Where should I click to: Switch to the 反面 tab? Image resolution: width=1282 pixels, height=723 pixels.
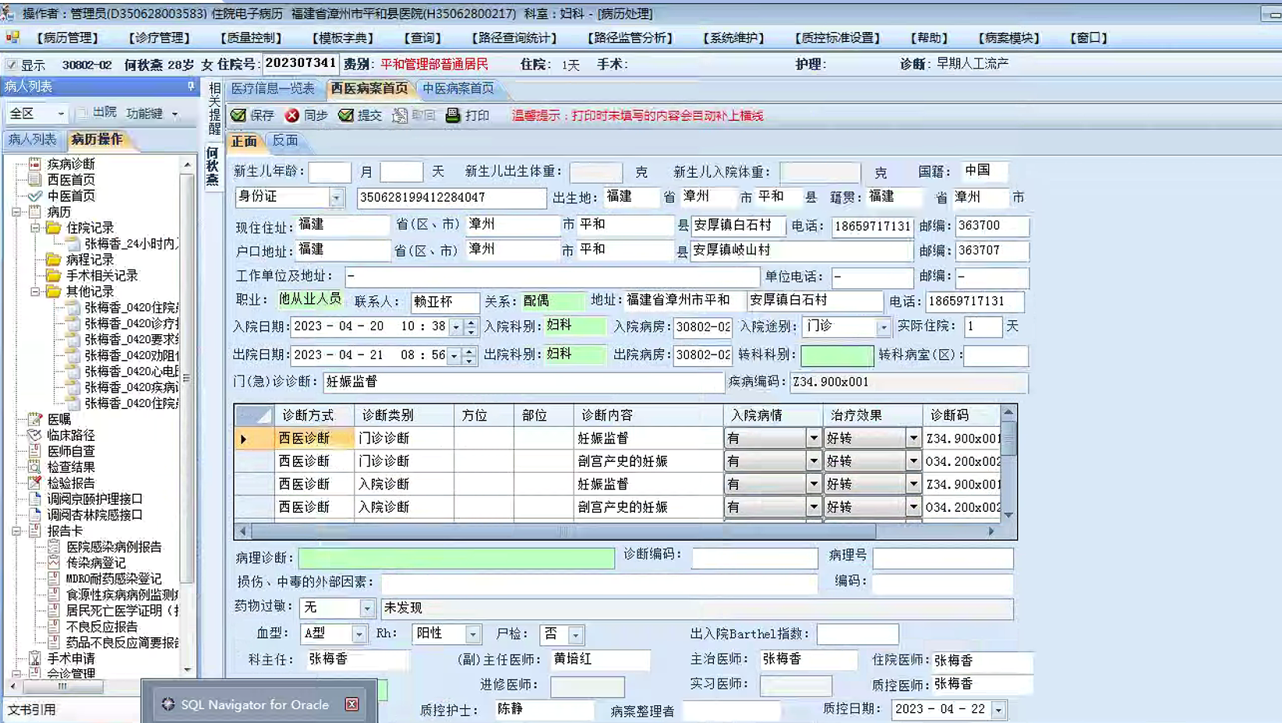[x=285, y=140]
